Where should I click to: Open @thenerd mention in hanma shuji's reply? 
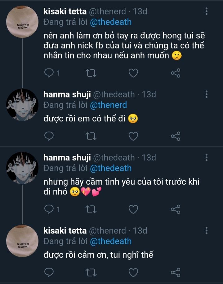coord(108,105)
